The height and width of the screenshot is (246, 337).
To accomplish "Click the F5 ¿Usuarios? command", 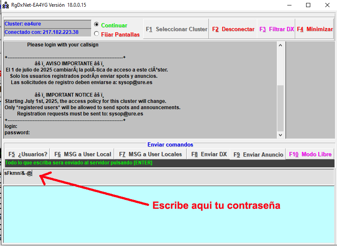I will coord(28,154).
